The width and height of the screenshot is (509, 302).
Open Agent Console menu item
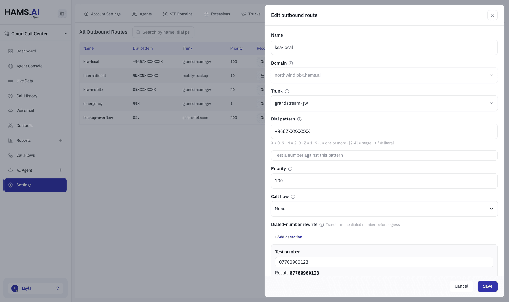click(36, 66)
